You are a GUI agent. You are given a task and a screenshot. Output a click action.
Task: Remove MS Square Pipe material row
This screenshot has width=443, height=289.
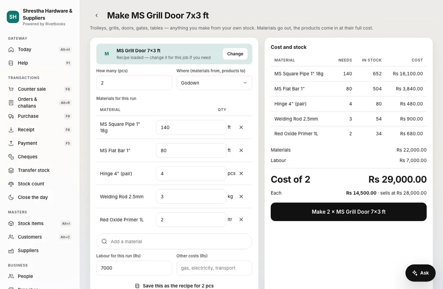tap(241, 127)
